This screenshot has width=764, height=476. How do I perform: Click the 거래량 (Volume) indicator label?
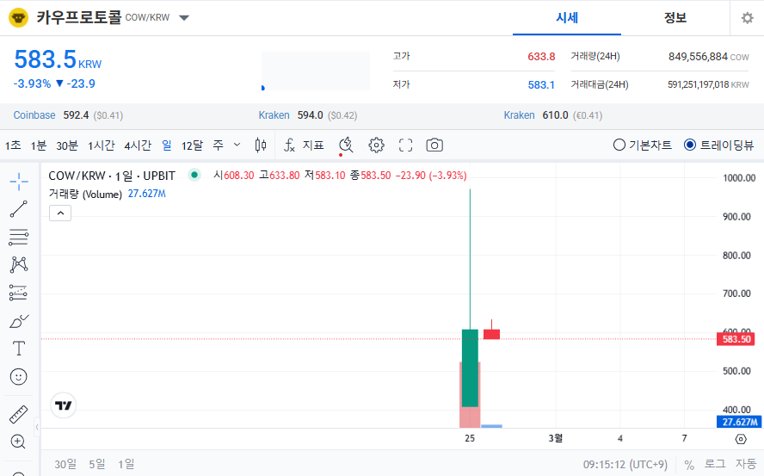[85, 195]
